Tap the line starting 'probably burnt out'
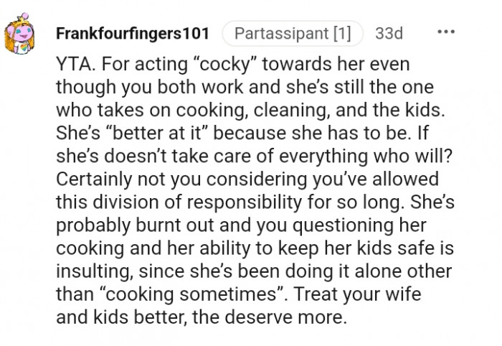The height and width of the screenshot is (346, 502). click(x=241, y=225)
